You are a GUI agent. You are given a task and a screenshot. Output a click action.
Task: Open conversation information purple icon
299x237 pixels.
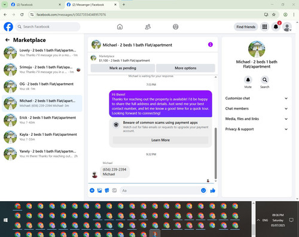click(x=210, y=44)
